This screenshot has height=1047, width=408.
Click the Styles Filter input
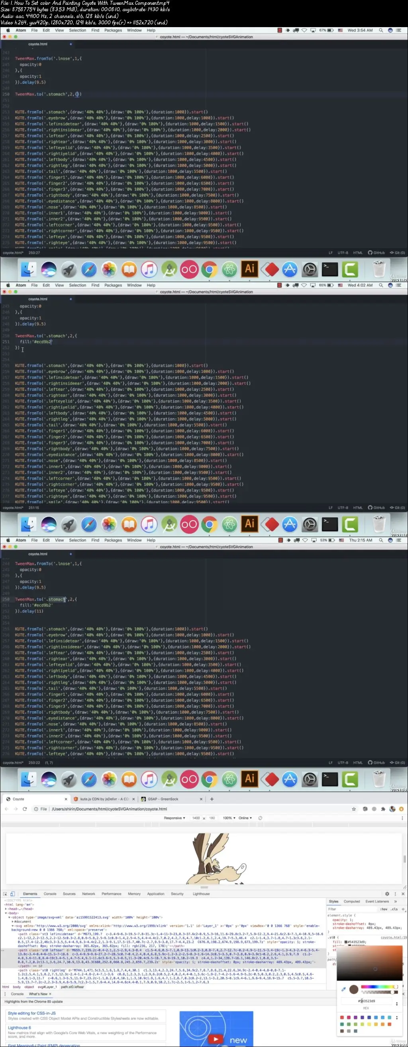pos(351,909)
